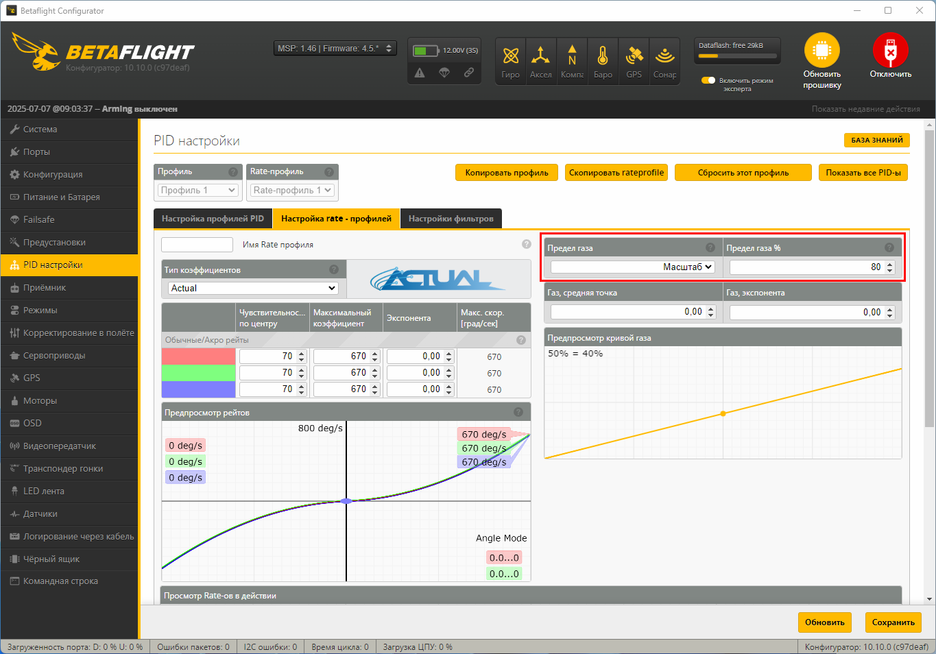Viewport: 936px width, 654px height.
Task: Open help for throttle limit type
Action: (x=710, y=247)
